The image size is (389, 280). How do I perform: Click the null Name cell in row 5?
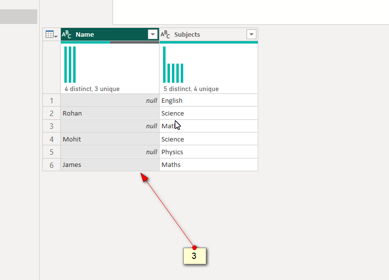110,152
